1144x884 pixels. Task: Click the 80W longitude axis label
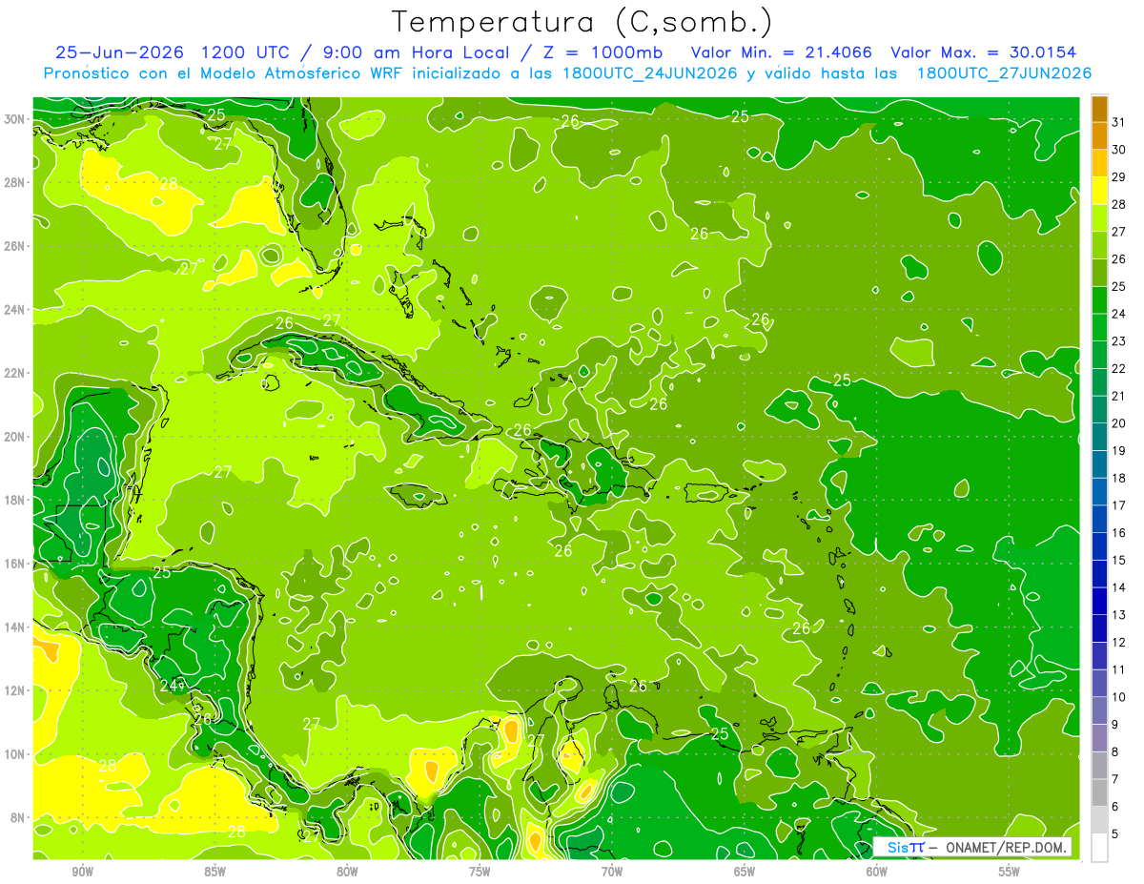pos(347,873)
